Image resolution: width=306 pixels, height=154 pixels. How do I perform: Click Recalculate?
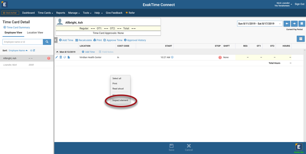83,40
